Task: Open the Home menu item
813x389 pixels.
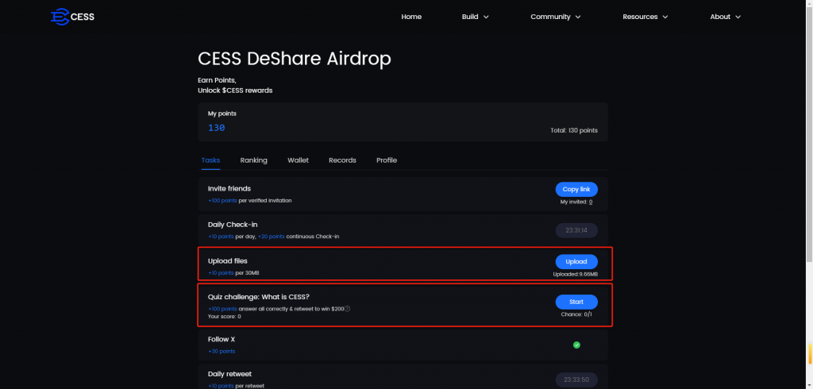Action: coord(411,17)
